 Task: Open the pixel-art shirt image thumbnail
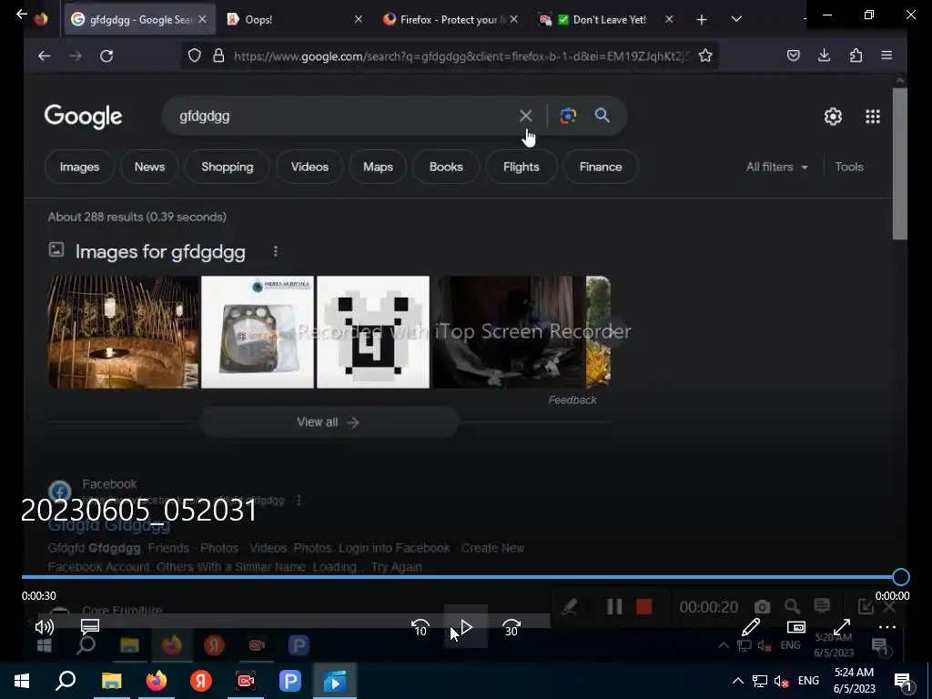point(372,331)
